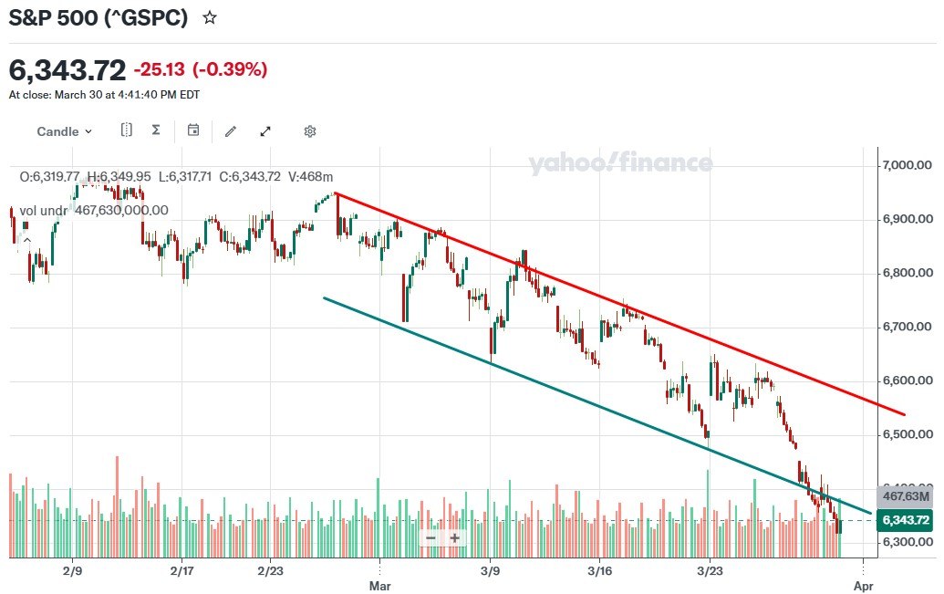Click the S&P 500 (^GSPC) title

coord(99,17)
